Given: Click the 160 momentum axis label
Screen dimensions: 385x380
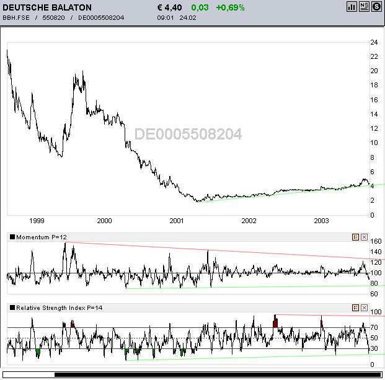Looking at the screenshot, I should (376, 241).
